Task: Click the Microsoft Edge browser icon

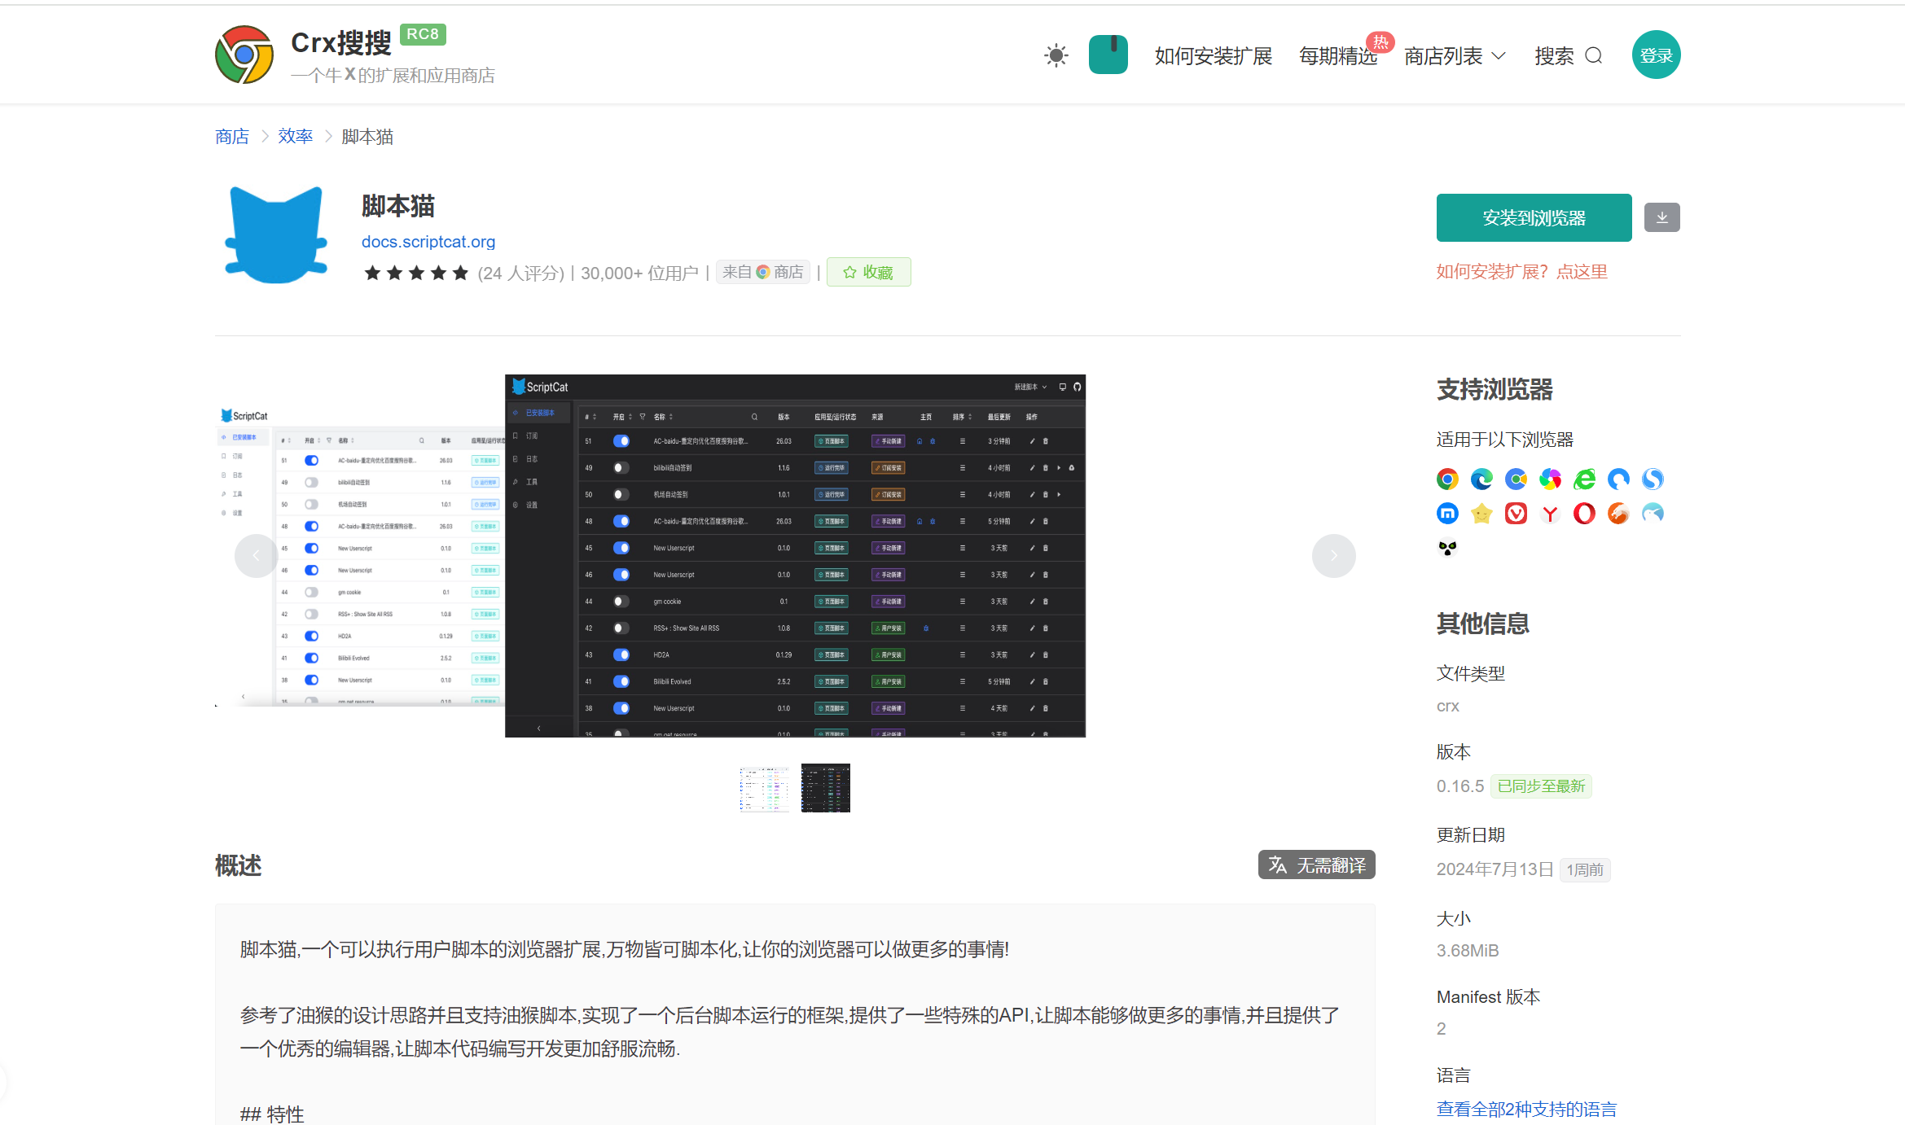Action: click(1481, 479)
